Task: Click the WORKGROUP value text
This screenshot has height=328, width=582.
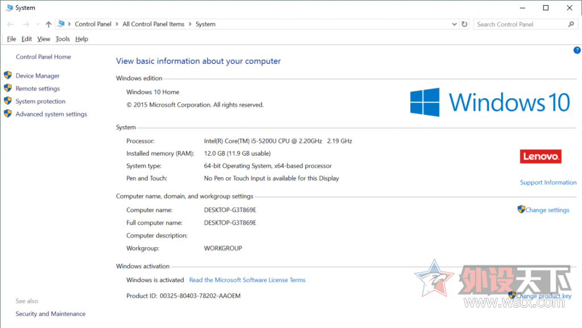Action: [x=223, y=248]
